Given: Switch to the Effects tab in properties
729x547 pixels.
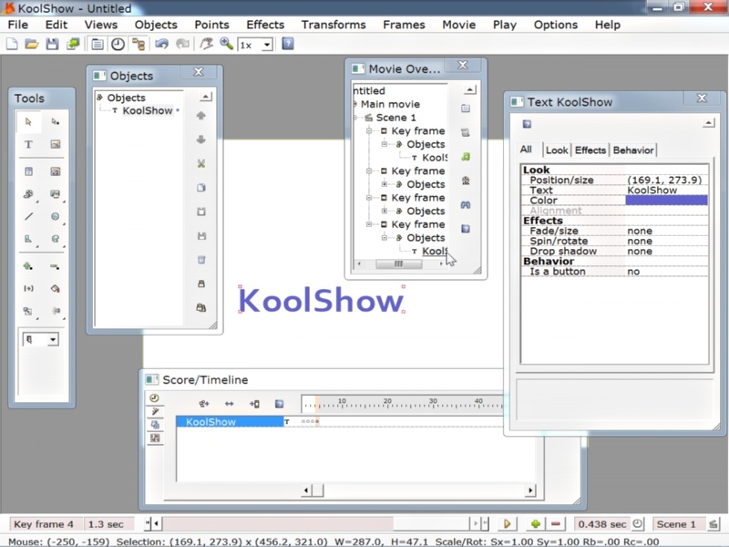Looking at the screenshot, I should coord(590,150).
